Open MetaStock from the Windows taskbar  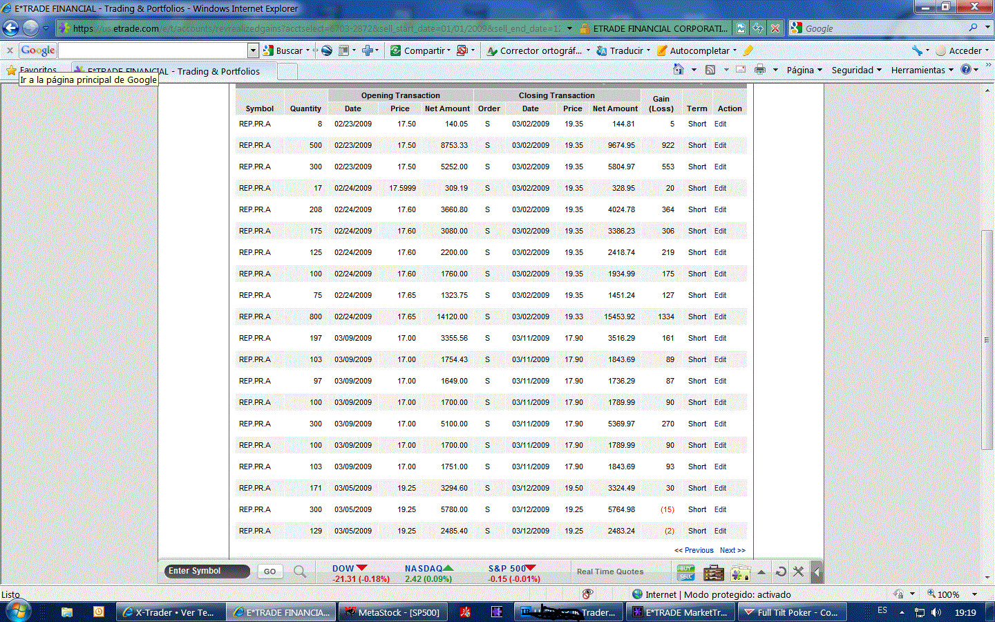click(392, 612)
